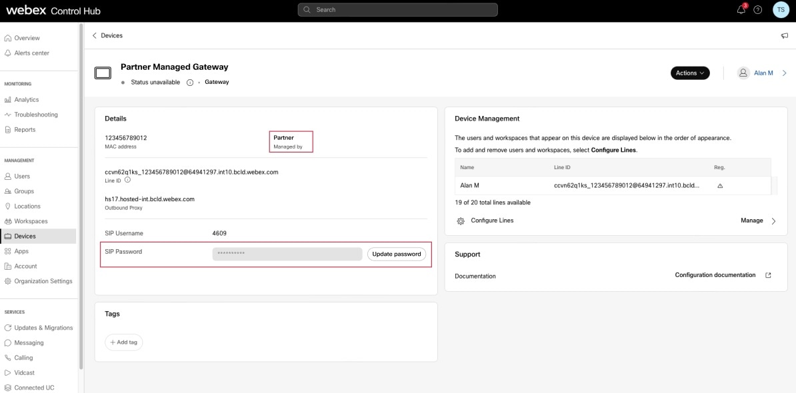Screen dimensions: 796x393
Task: Click the Line ID info icon
Action: (128, 180)
